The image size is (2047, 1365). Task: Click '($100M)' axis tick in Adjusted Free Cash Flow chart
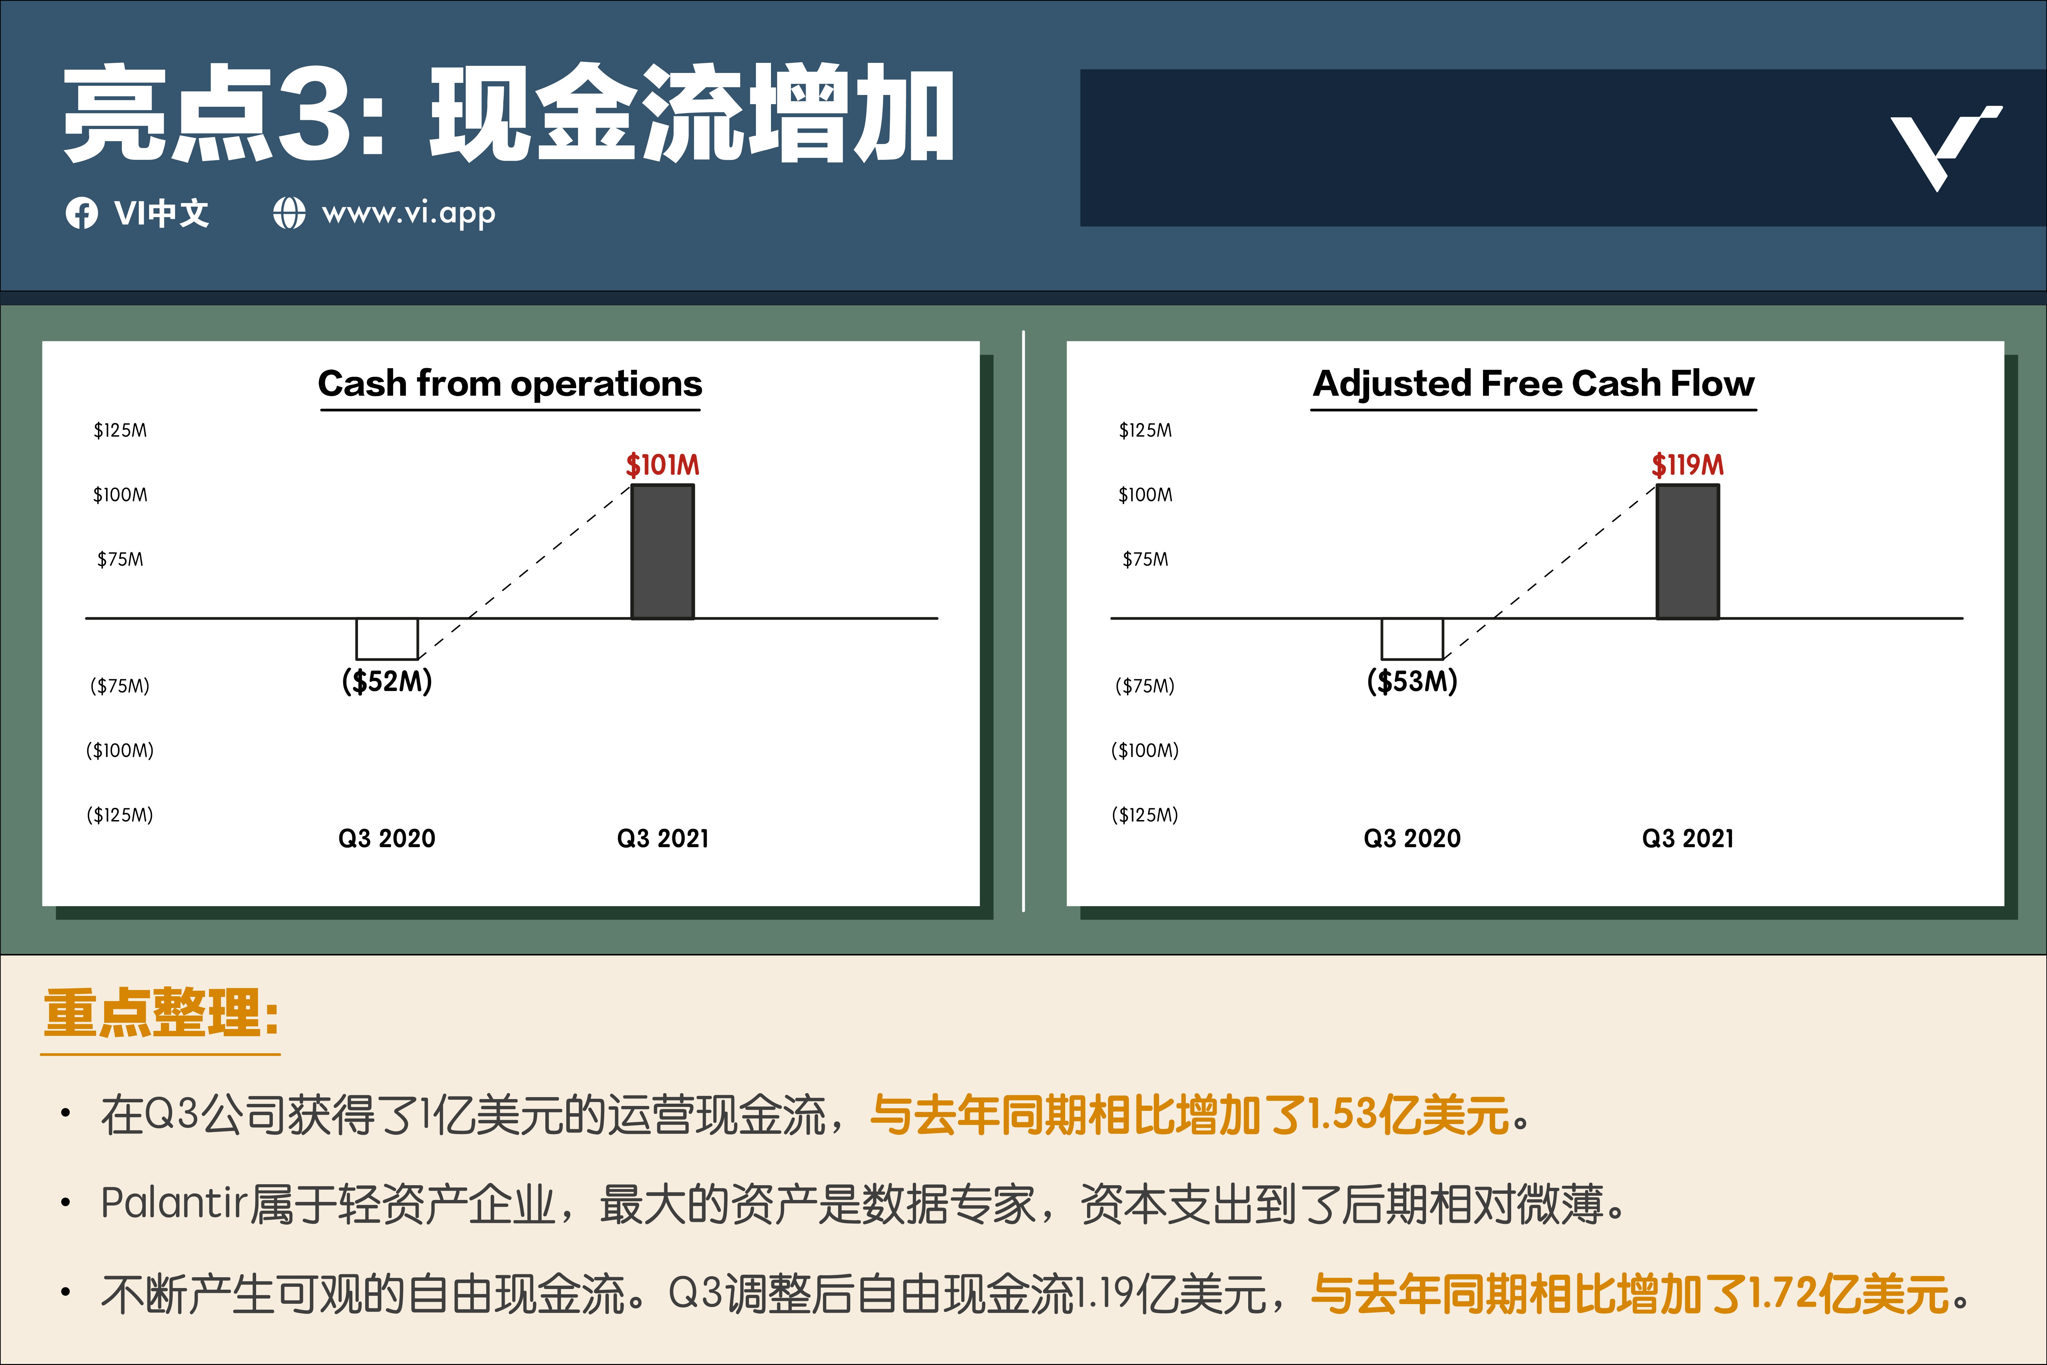tap(1145, 750)
